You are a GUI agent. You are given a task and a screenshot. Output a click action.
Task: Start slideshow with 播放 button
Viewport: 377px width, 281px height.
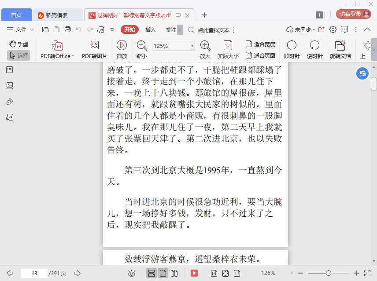tap(122, 50)
